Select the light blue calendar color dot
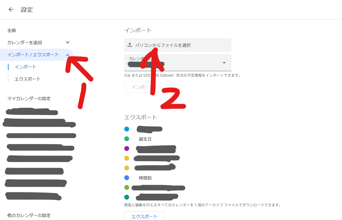Viewport: 342px width, 220px height. 127,129
